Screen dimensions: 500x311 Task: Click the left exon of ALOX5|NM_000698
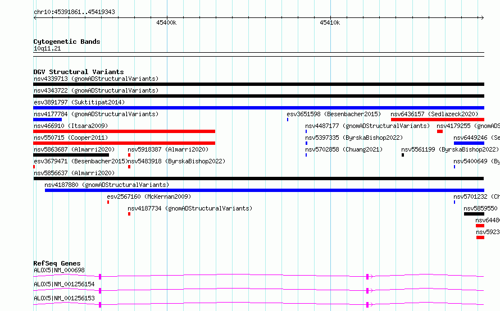[x=100, y=277]
